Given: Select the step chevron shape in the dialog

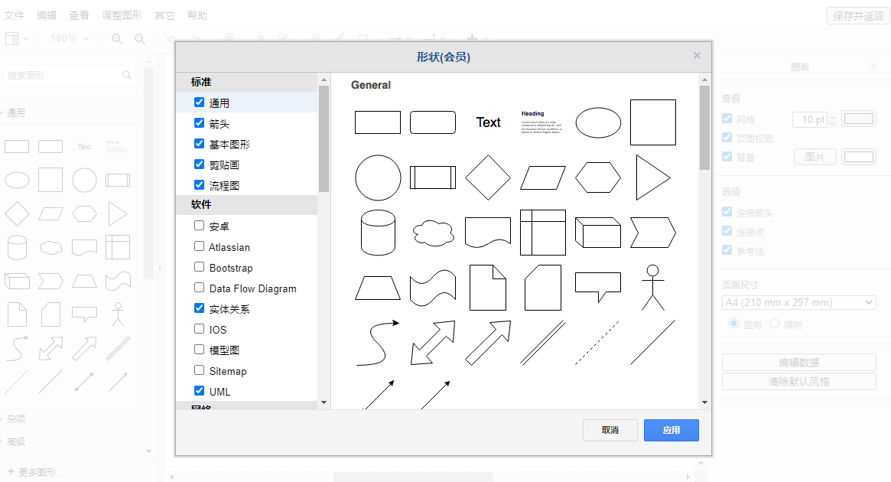Looking at the screenshot, I should point(653,233).
